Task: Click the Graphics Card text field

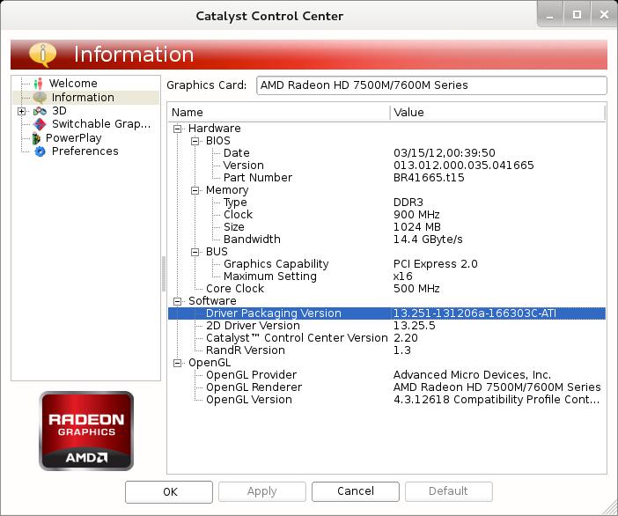Action: click(431, 85)
